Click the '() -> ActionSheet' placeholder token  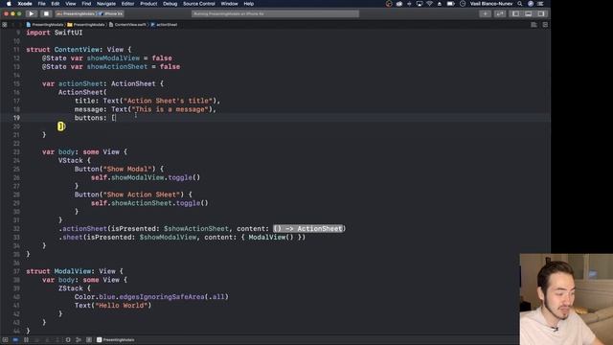(308, 228)
